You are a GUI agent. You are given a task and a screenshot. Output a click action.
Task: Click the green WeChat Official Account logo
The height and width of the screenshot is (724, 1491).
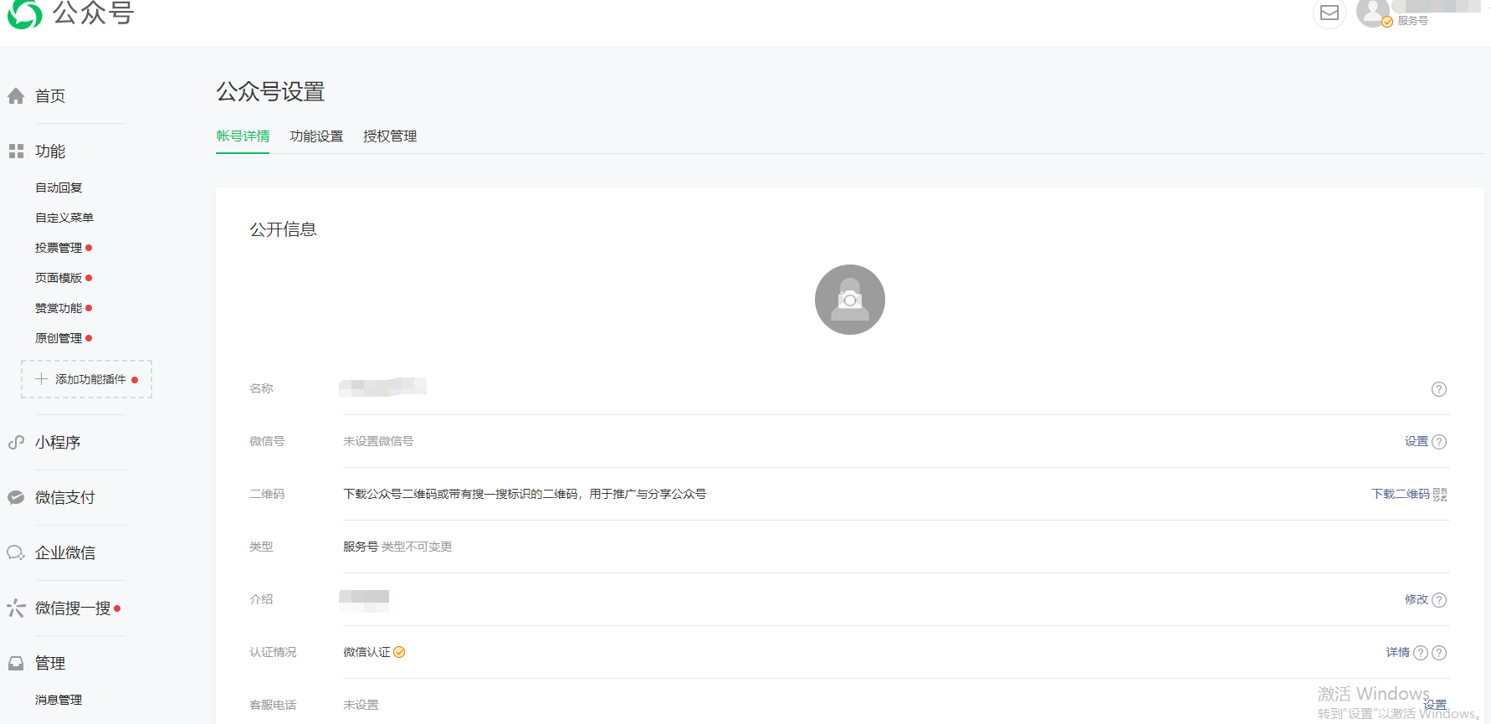pos(25,13)
